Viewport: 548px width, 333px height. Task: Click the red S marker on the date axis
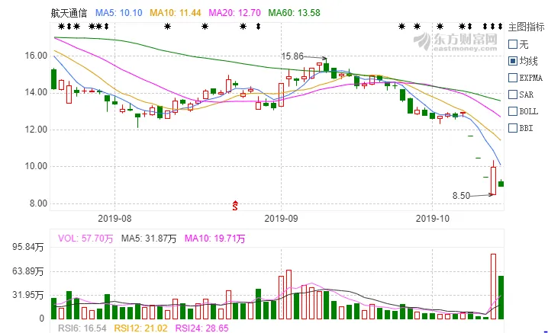tap(235, 206)
